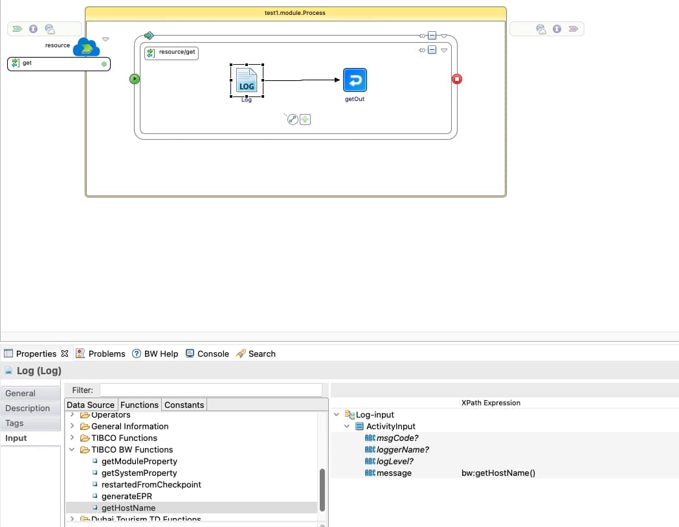Select the get operation icon in resource panel
Image resolution: width=679 pixels, height=527 pixels.
click(14, 63)
